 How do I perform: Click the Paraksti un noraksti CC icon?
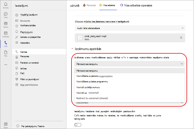coord(17,63)
